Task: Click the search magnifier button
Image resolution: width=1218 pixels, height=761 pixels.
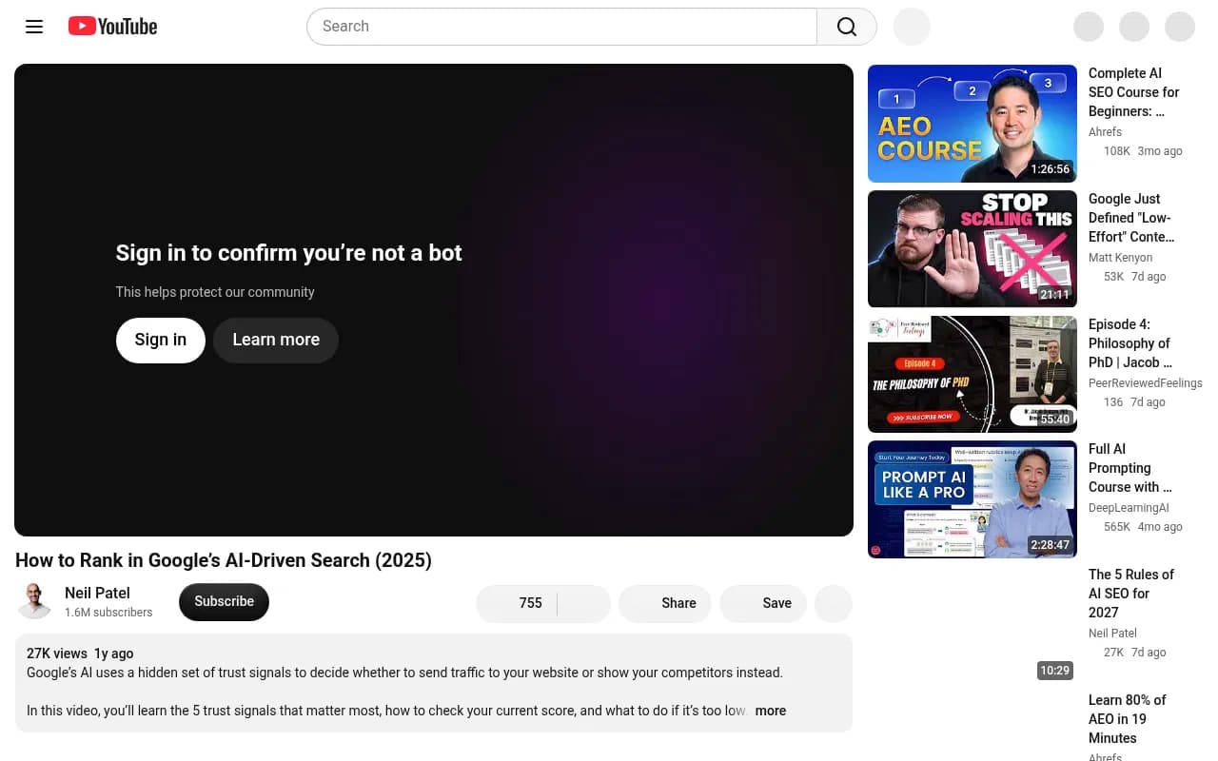Action: click(847, 27)
